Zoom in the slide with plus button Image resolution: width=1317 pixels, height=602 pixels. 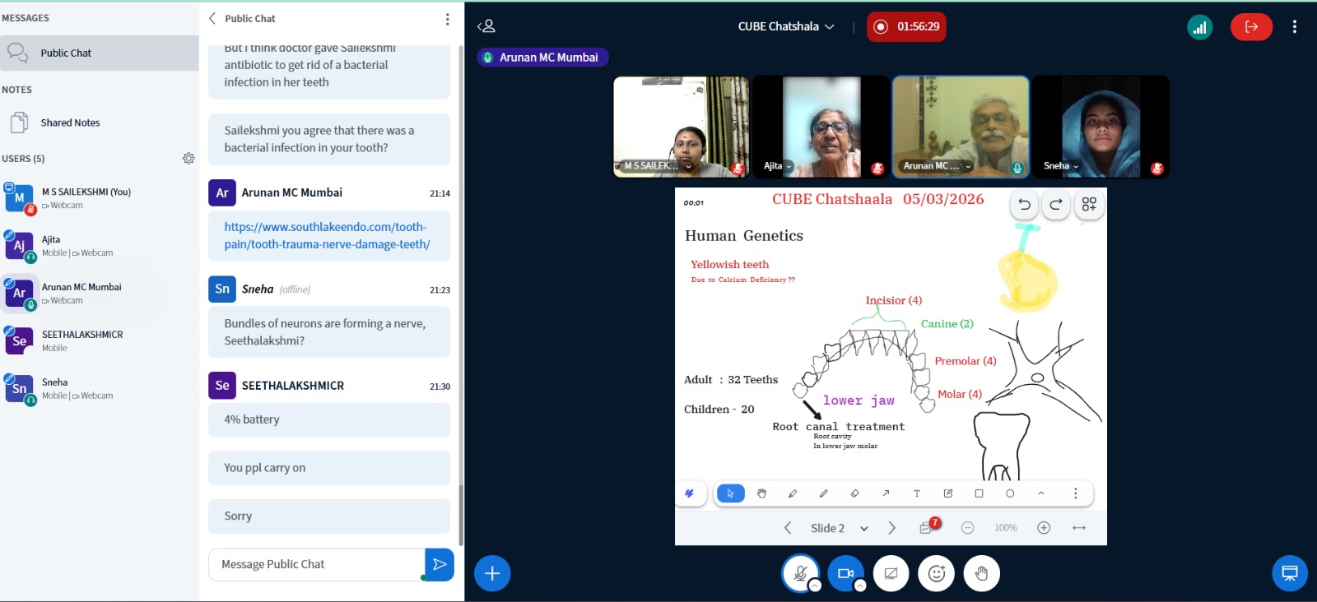pos(1044,528)
